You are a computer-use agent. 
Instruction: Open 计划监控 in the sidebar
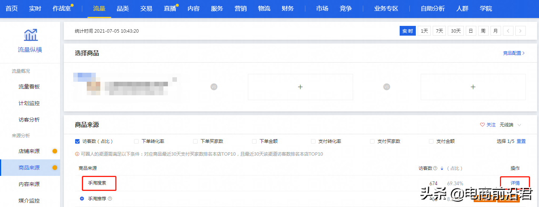click(29, 103)
